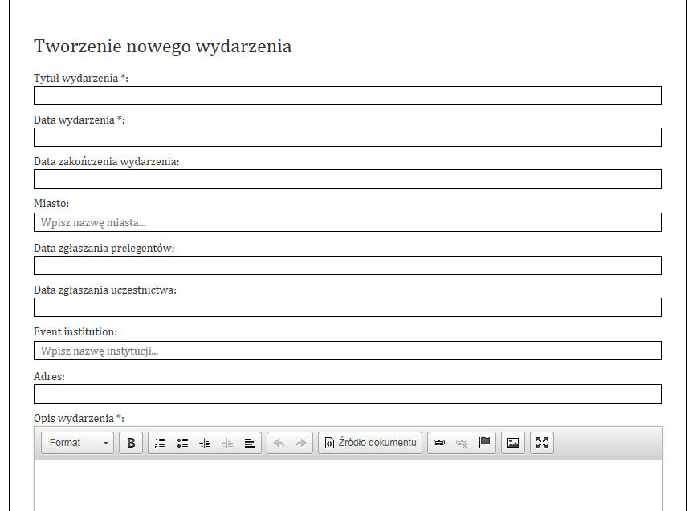The width and height of the screenshot is (697, 511).
Task: Insert a numbered list
Action: [160, 443]
